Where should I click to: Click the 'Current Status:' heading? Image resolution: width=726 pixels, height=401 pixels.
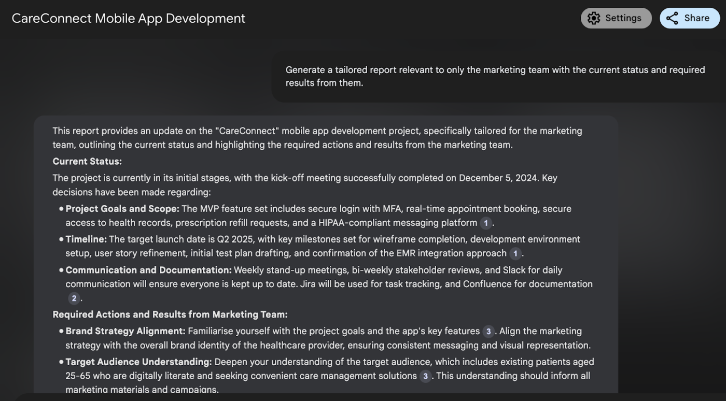(87, 161)
